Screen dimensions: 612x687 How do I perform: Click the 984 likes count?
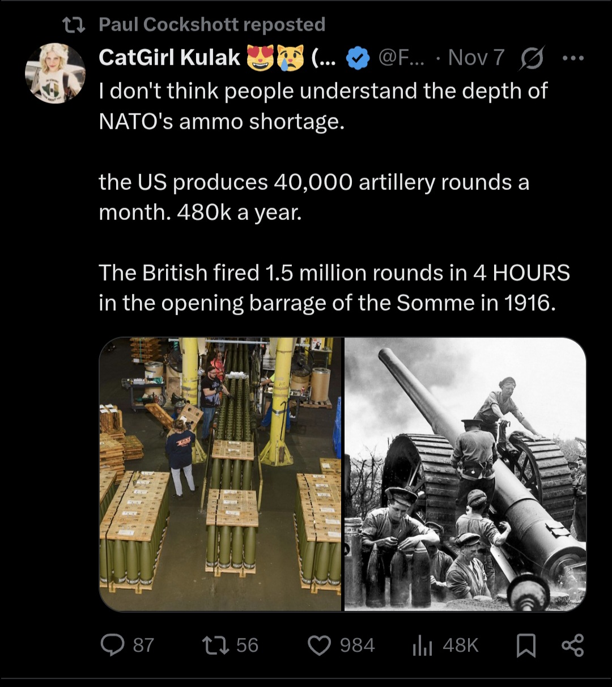pos(357,645)
